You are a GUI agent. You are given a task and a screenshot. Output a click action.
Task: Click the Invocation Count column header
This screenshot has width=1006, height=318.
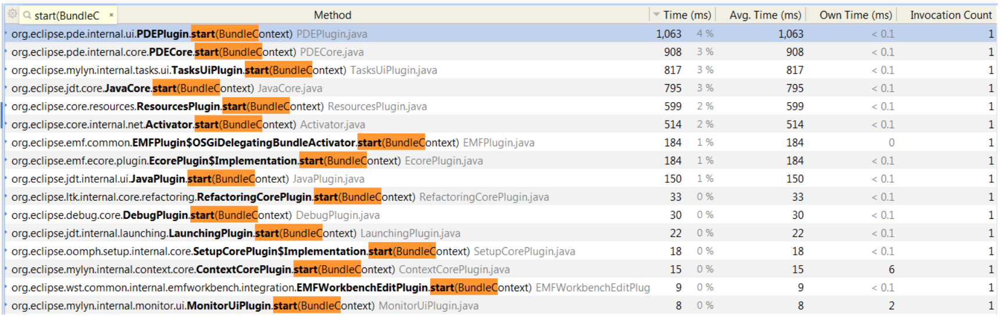tap(950, 15)
